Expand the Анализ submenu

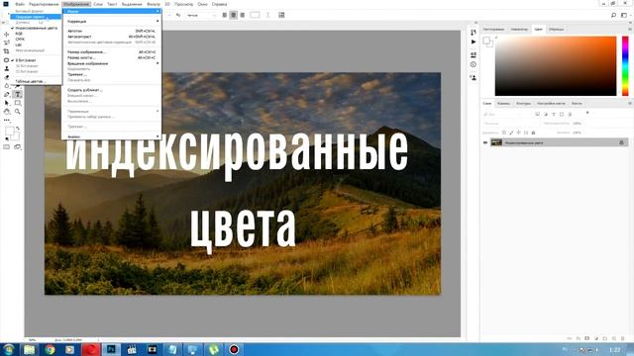click(112, 136)
